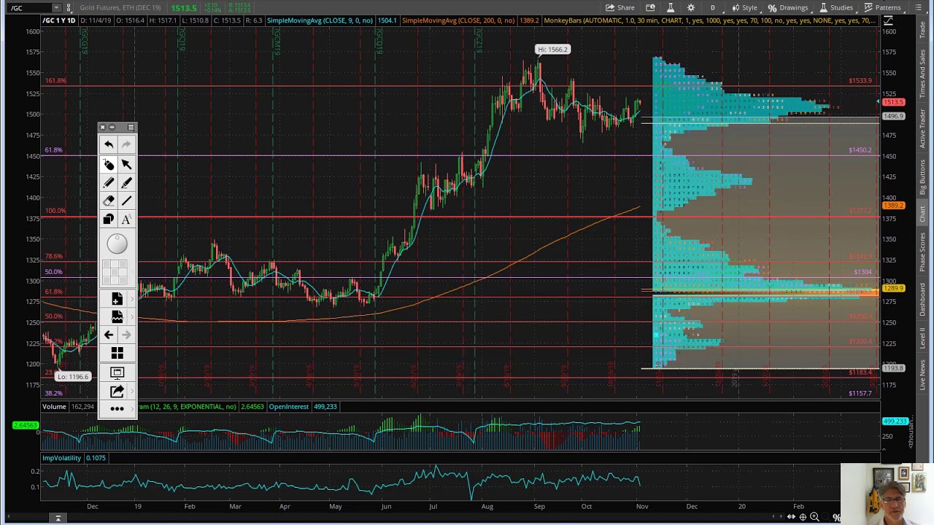Open chart settings gear icon

tap(691, 7)
